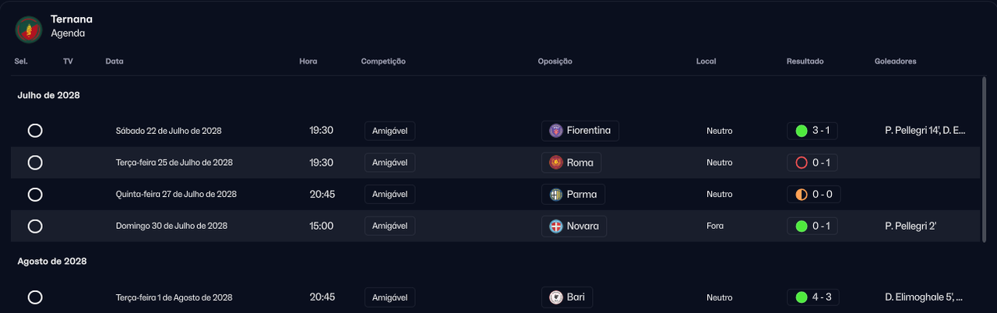Open the 4 - 3 result against Bari

(x=823, y=297)
